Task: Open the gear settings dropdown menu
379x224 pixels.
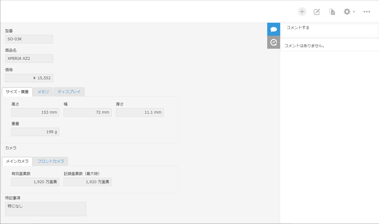Action: click(x=349, y=12)
